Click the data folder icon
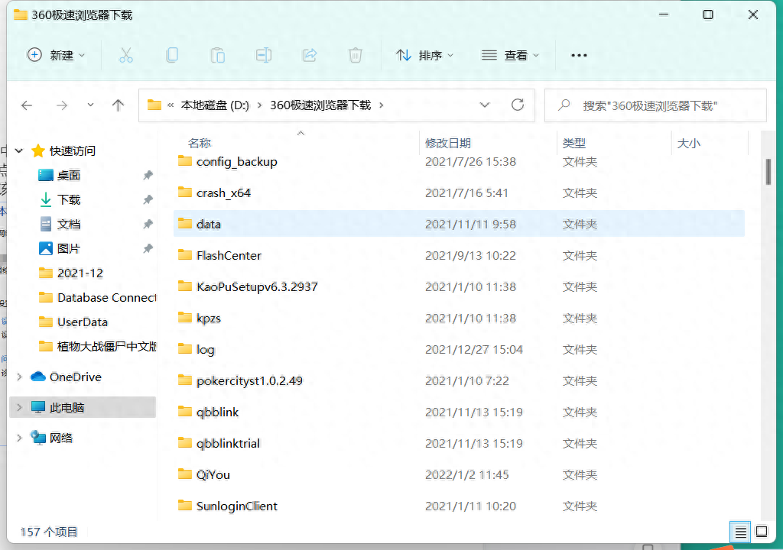 pos(185,224)
